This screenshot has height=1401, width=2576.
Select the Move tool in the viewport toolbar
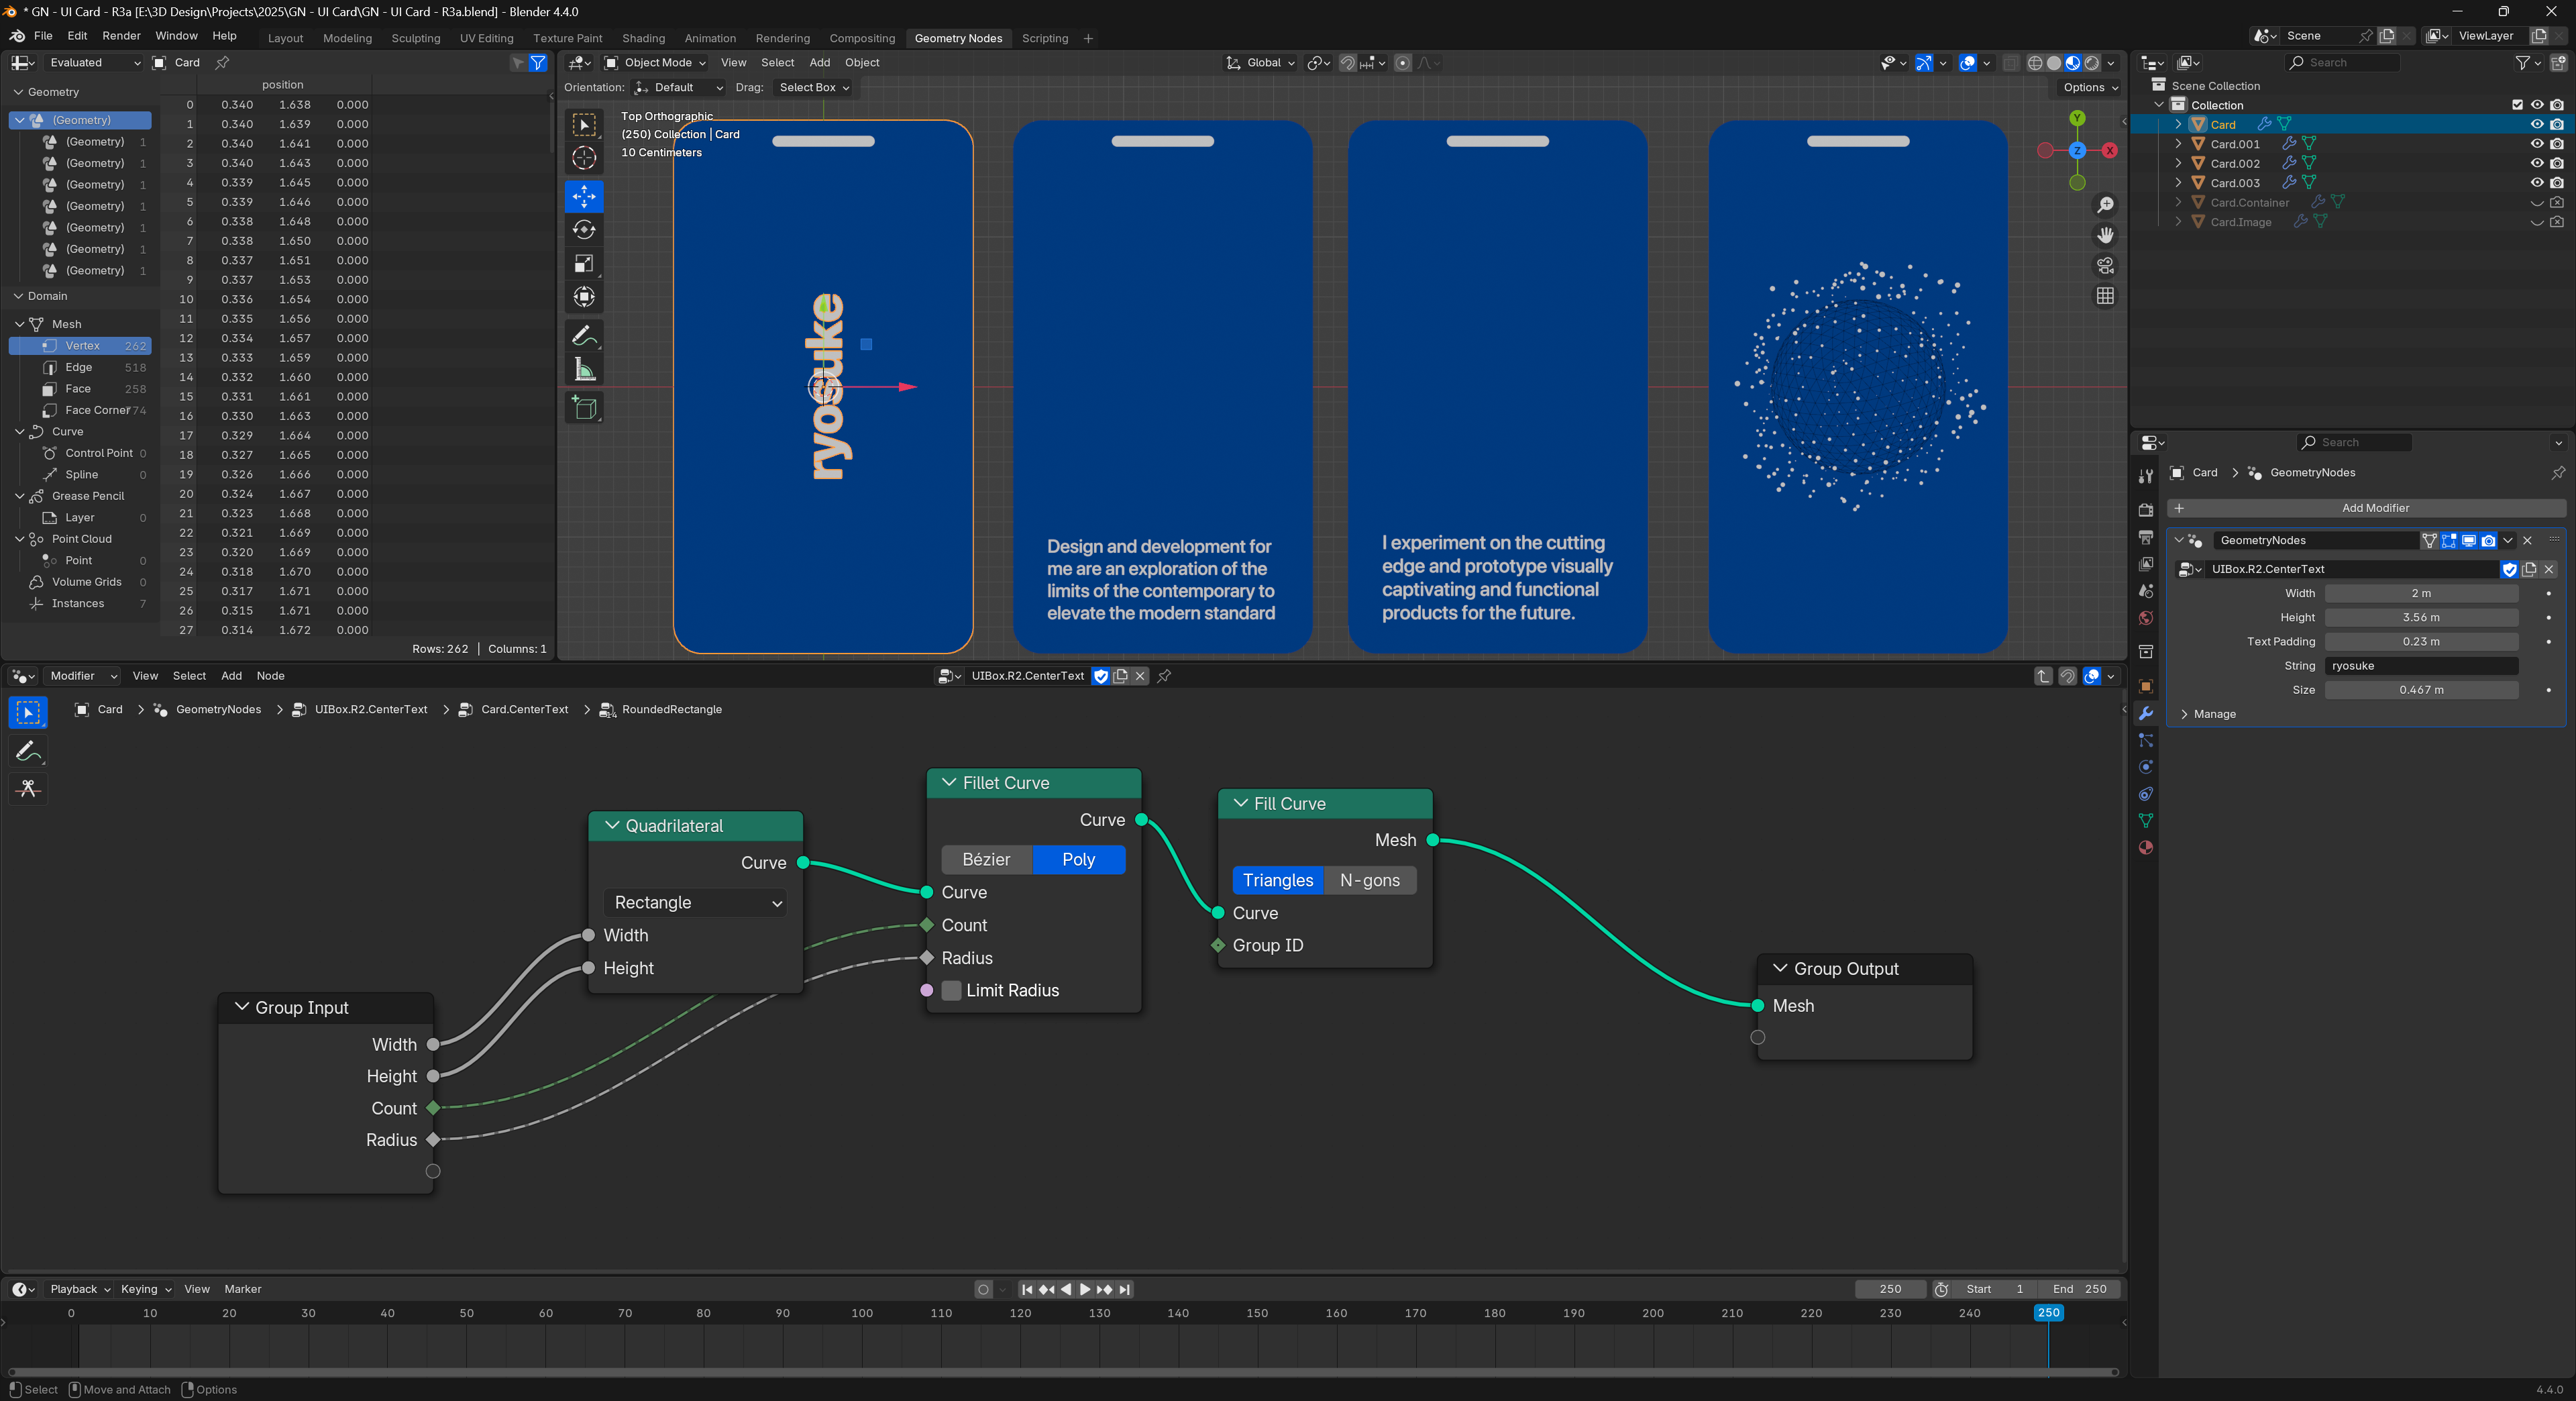[x=584, y=197]
